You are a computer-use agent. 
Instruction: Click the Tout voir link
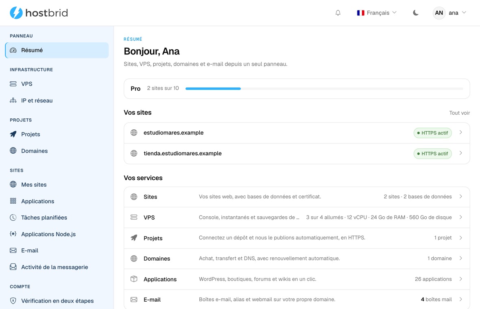(460, 113)
